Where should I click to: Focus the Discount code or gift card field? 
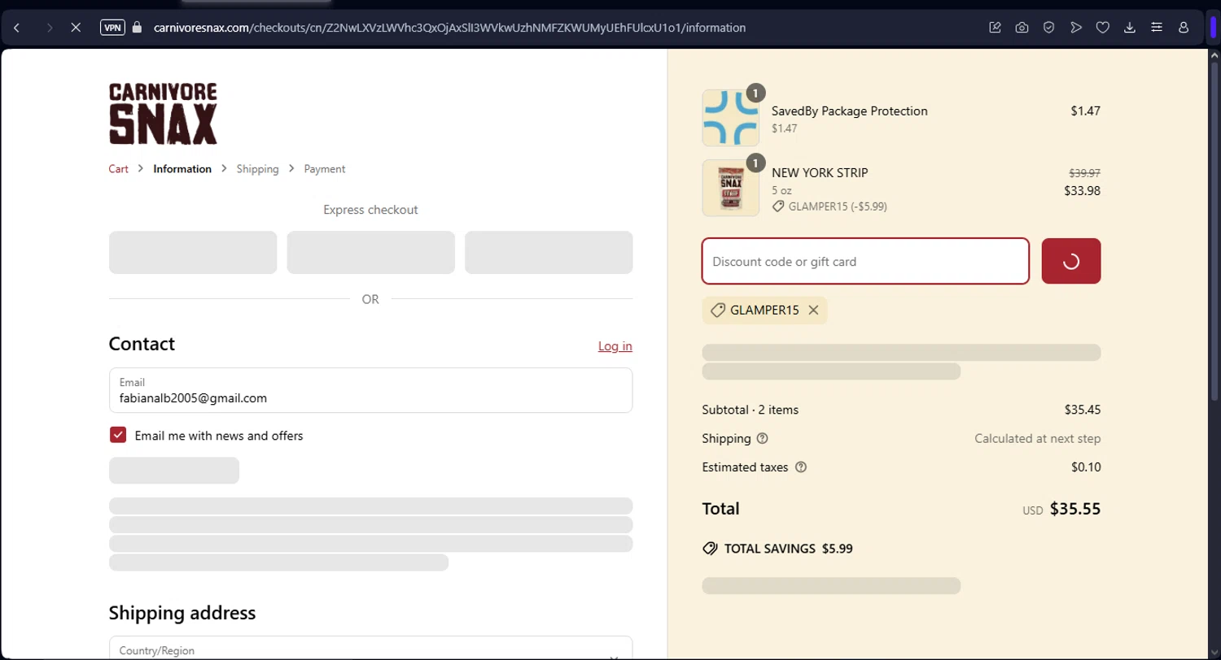click(x=865, y=261)
